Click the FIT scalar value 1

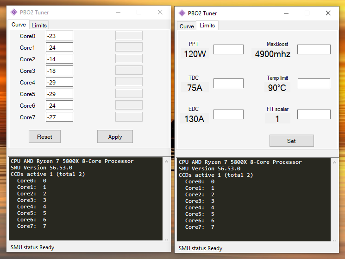(x=277, y=119)
